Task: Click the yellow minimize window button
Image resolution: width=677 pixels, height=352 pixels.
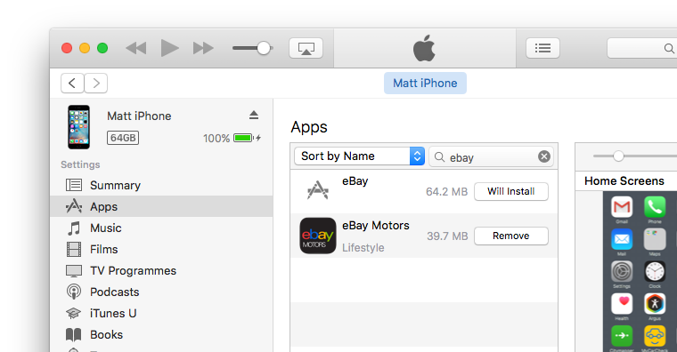Action: pyautogui.click(x=85, y=48)
